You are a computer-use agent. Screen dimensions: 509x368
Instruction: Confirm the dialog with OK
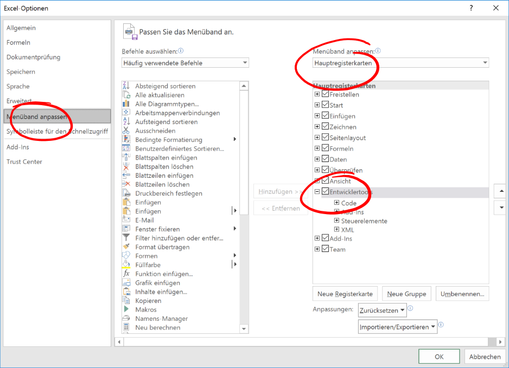(x=439, y=357)
